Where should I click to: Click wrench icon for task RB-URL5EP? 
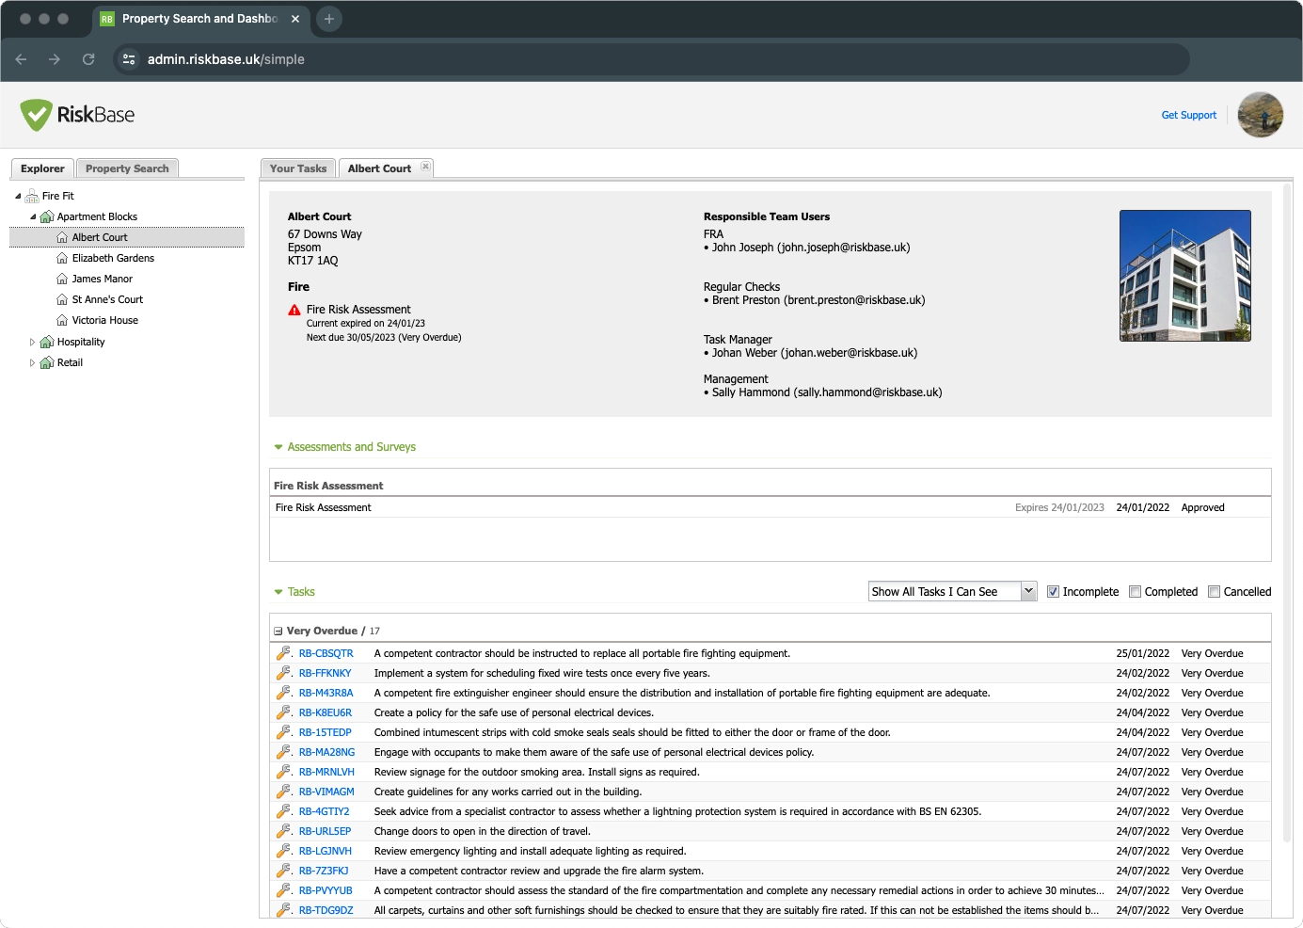[x=283, y=831]
